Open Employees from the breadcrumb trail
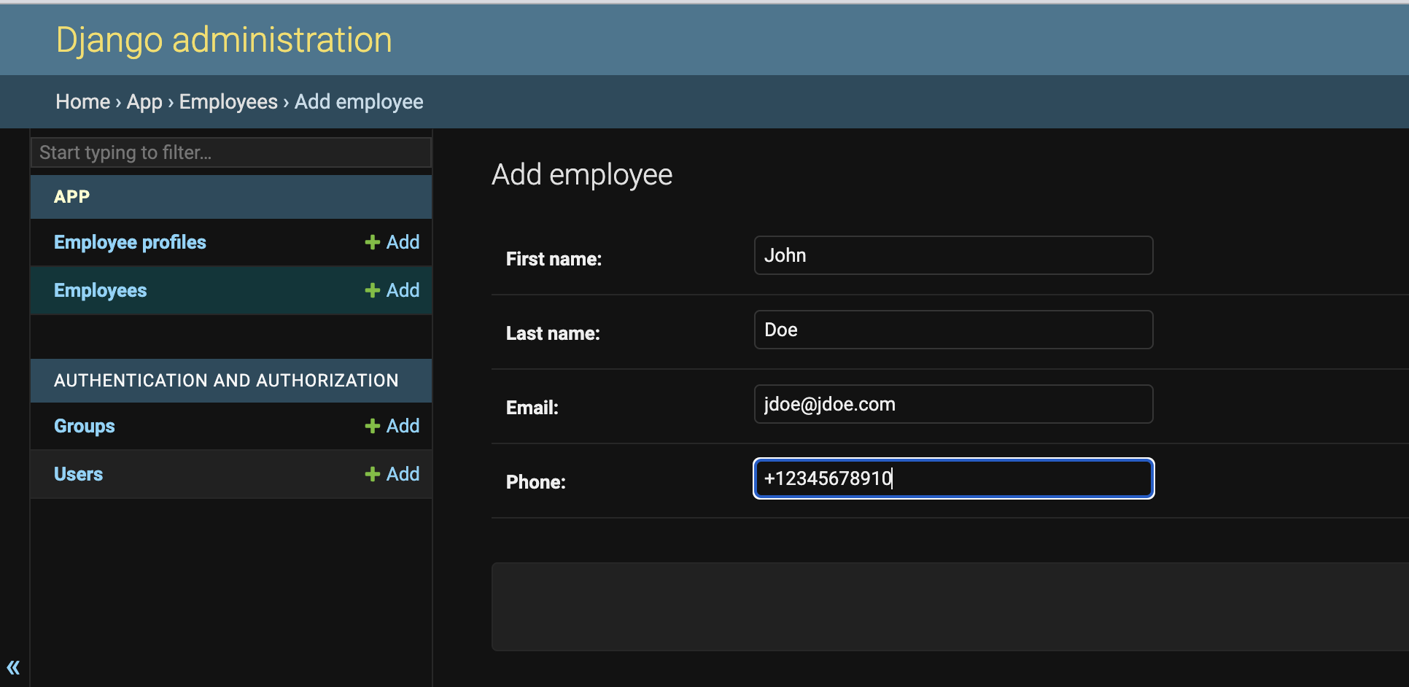Image resolution: width=1409 pixels, height=687 pixels. click(x=228, y=101)
